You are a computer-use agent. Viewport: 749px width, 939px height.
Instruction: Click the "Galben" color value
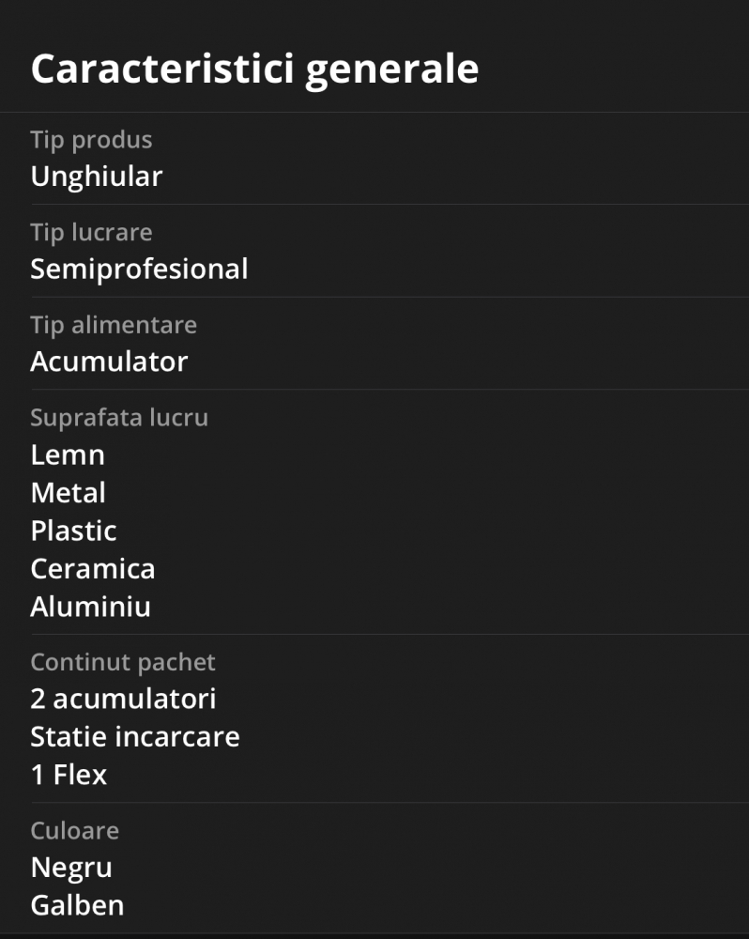77,905
